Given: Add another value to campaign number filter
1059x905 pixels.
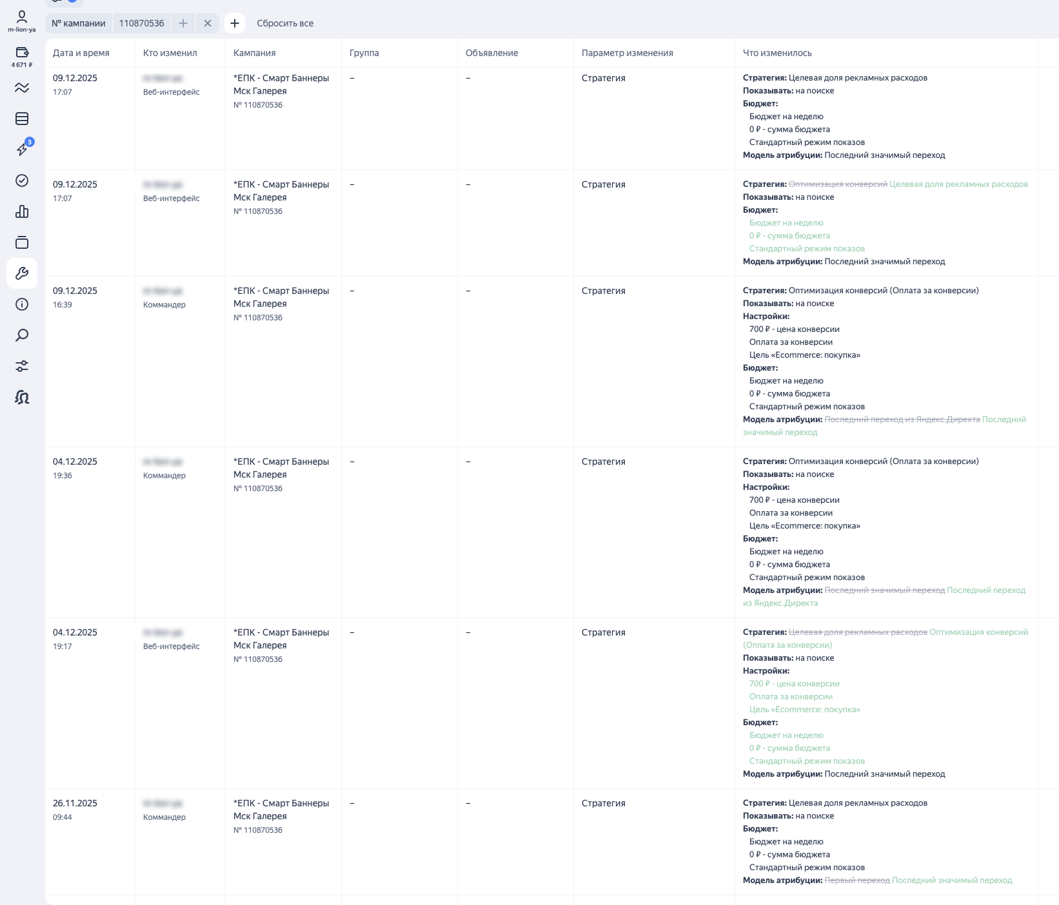Looking at the screenshot, I should tap(183, 23).
